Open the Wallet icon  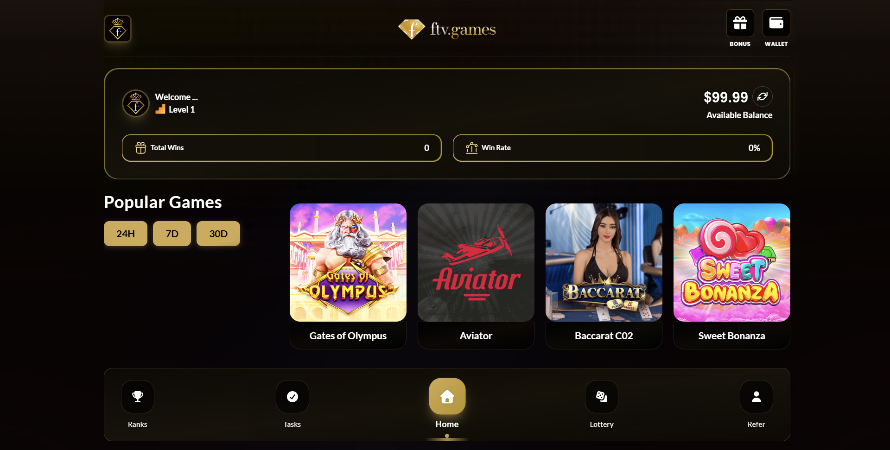pos(776,23)
